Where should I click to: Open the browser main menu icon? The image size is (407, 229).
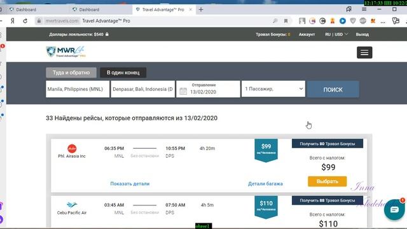[364, 10]
